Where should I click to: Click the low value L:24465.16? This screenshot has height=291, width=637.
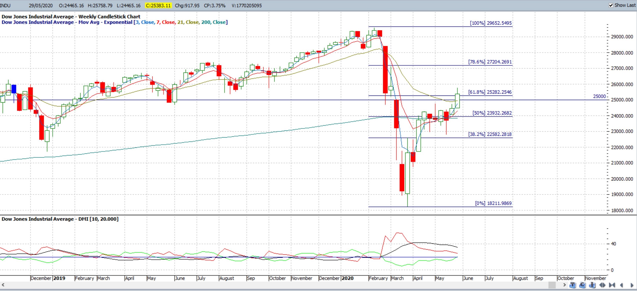coord(128,6)
